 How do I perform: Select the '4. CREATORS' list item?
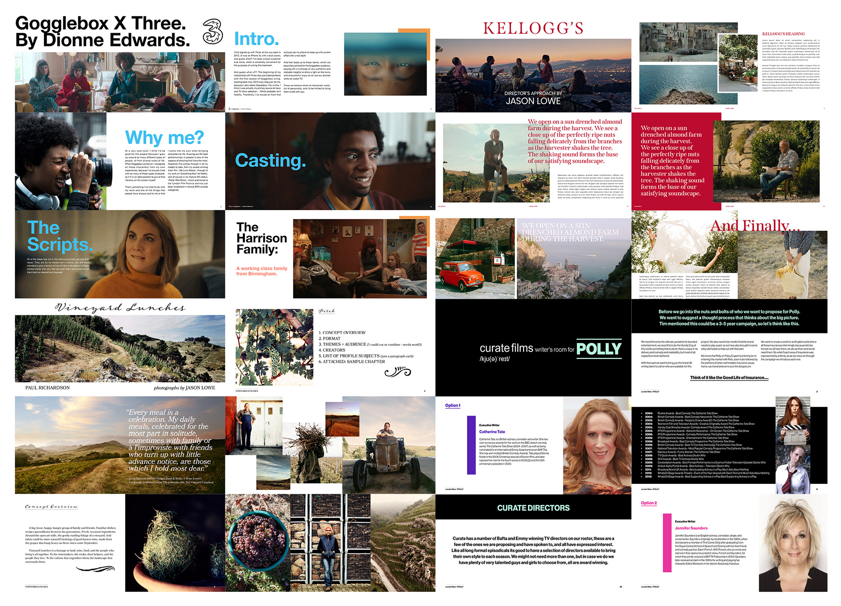[332, 350]
